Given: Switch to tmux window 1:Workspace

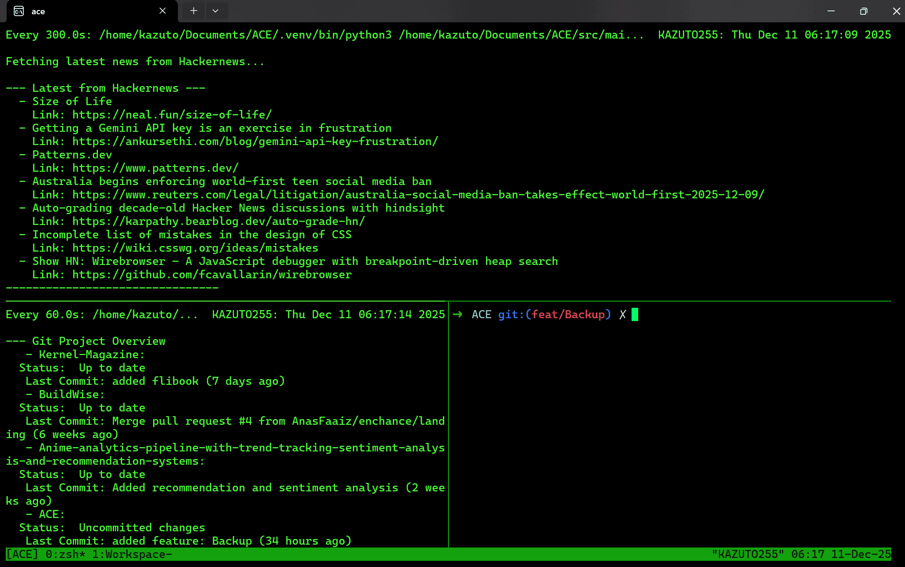Looking at the screenshot, I should pyautogui.click(x=132, y=554).
